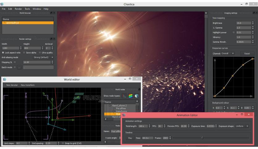
Task: Toggle the dice-cube node types icon
Action: click(x=137, y=96)
